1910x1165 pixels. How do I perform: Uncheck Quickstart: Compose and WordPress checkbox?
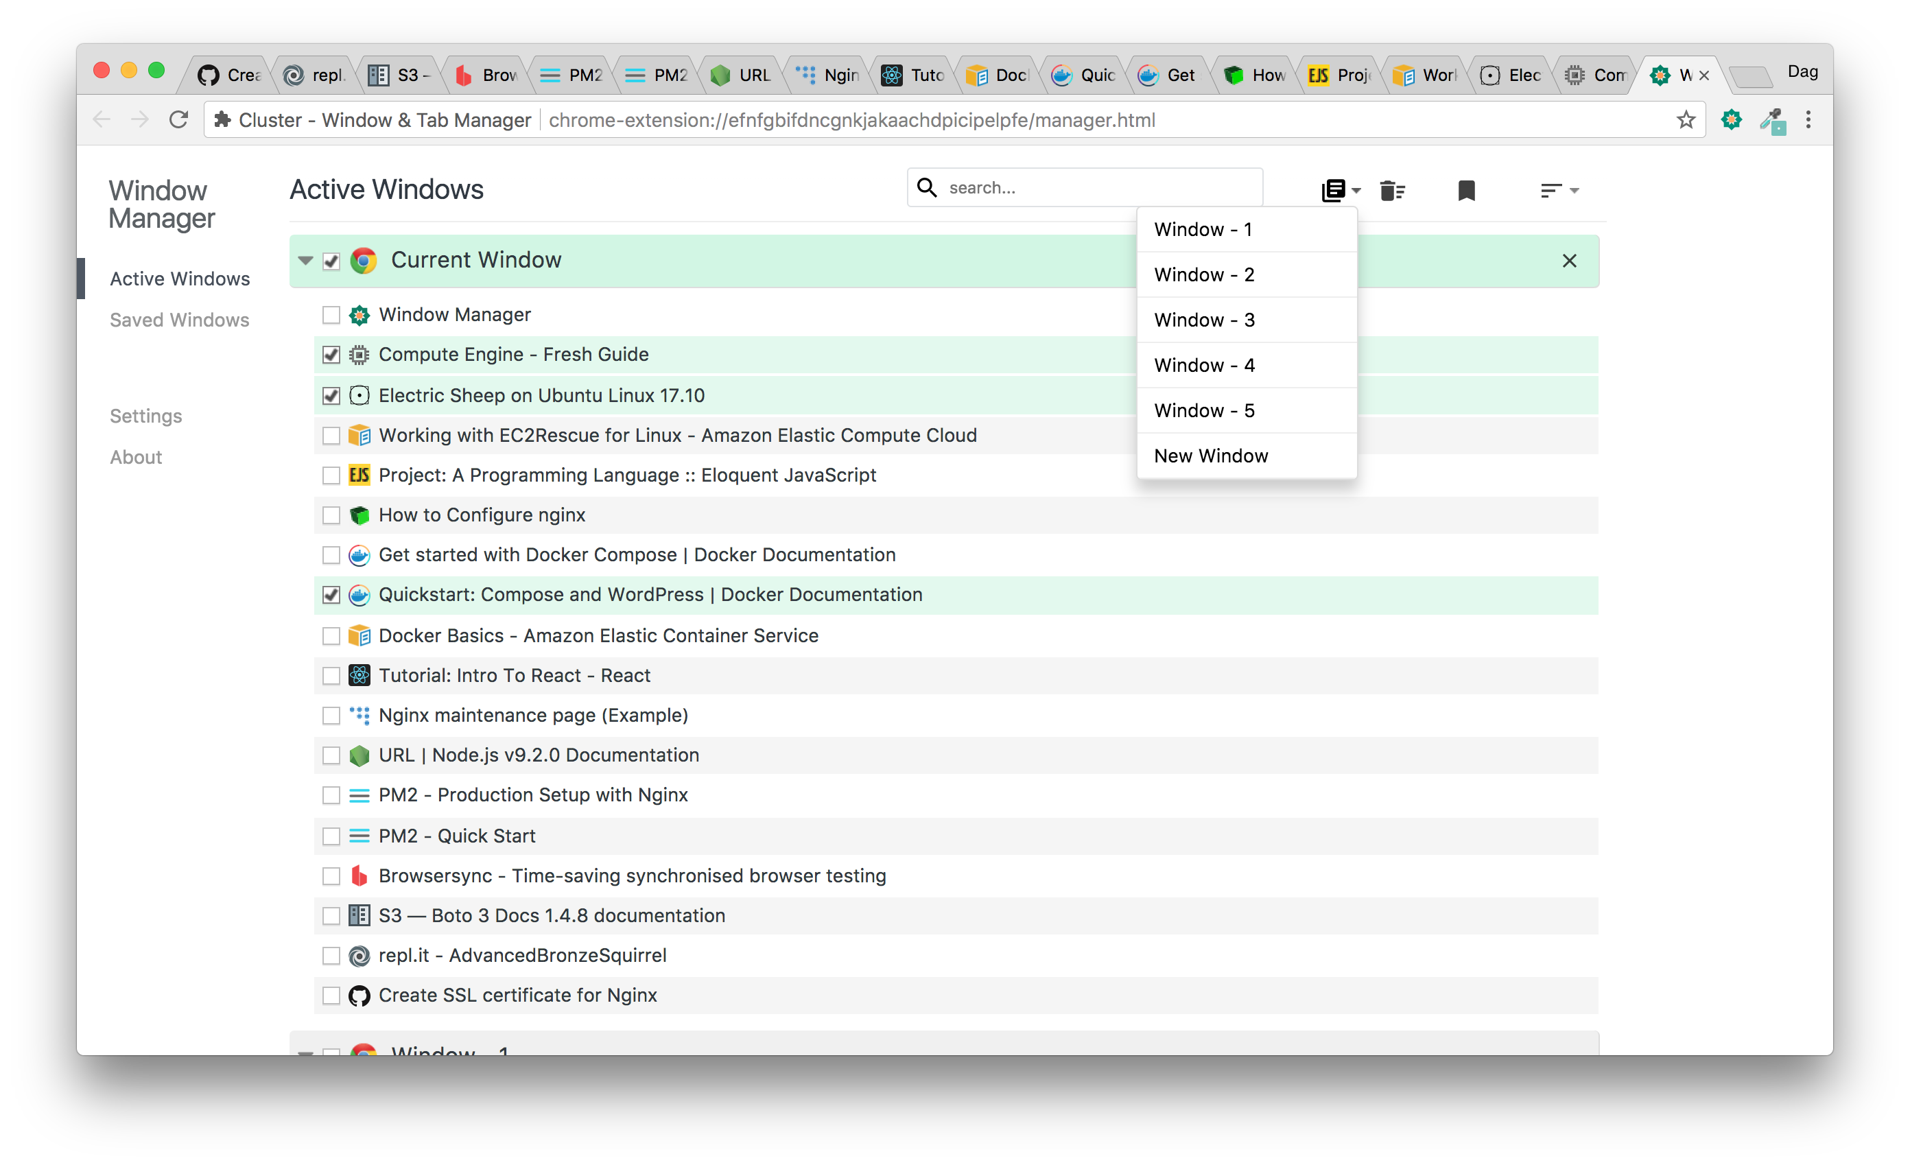point(331,595)
